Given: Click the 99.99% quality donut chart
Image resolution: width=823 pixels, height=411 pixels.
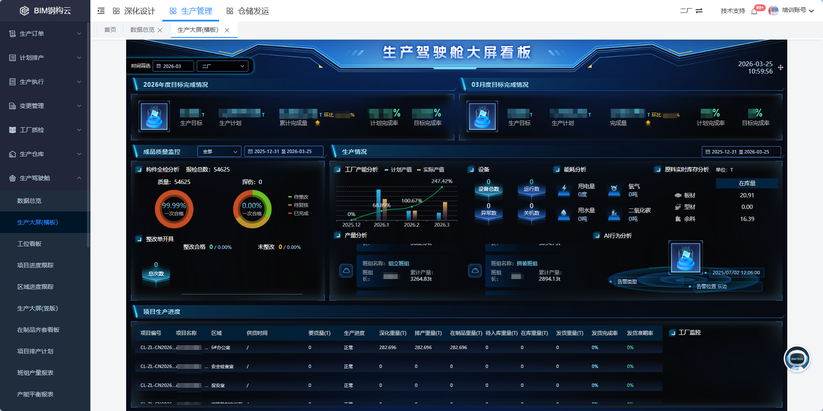Looking at the screenshot, I should 174,209.
